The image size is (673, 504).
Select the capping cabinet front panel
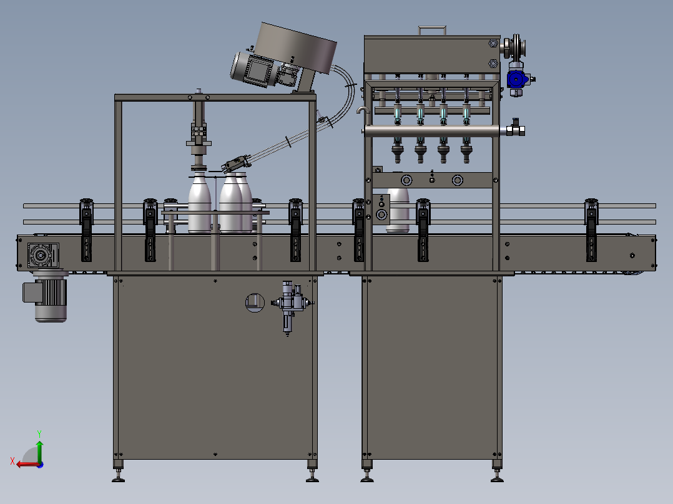(x=215, y=367)
